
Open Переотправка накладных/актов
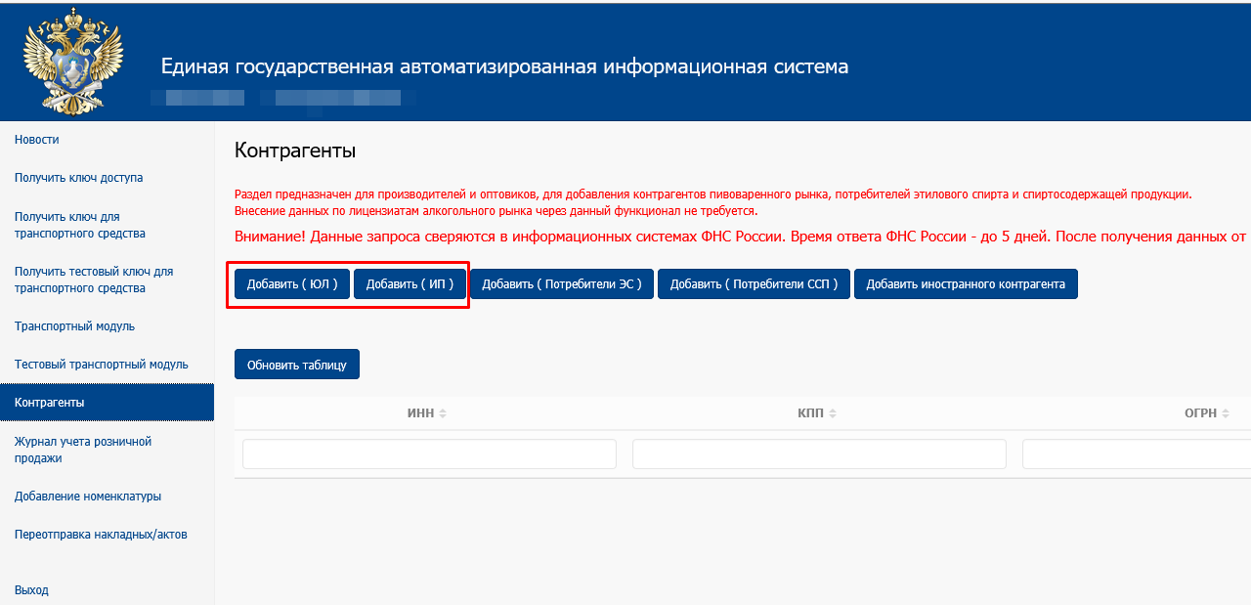click(101, 535)
